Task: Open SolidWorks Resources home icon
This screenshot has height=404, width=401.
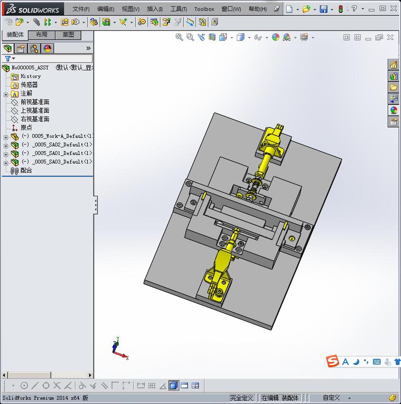Action: 393,65
